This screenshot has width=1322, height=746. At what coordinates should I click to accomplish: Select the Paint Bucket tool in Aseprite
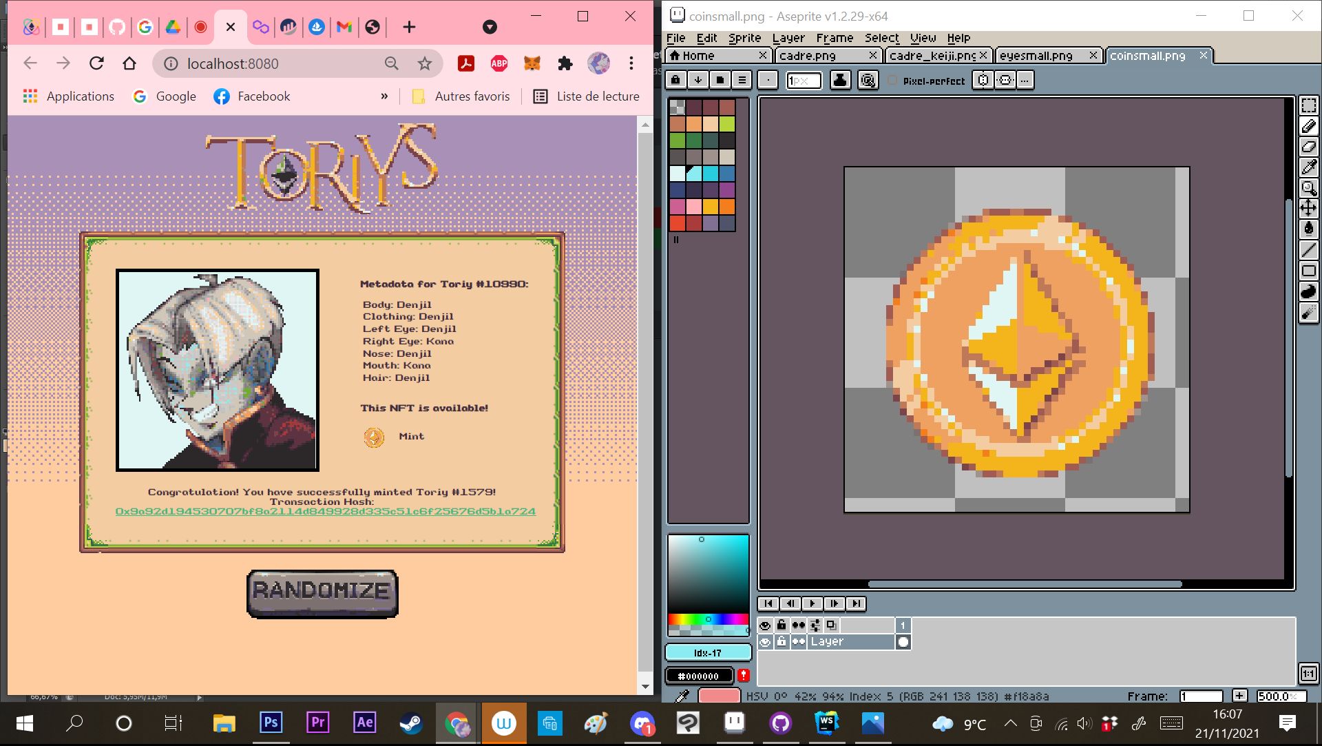[x=1308, y=229]
